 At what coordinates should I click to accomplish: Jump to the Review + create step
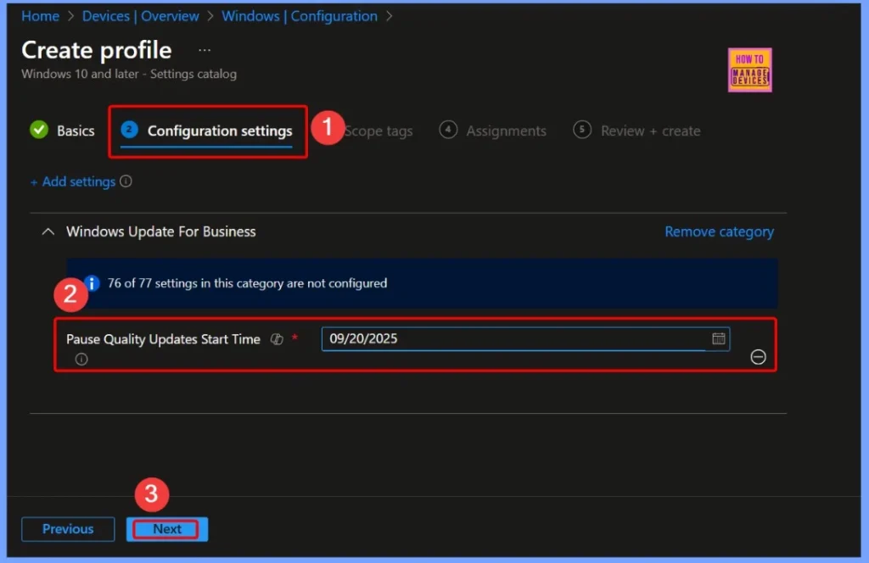[x=636, y=131]
